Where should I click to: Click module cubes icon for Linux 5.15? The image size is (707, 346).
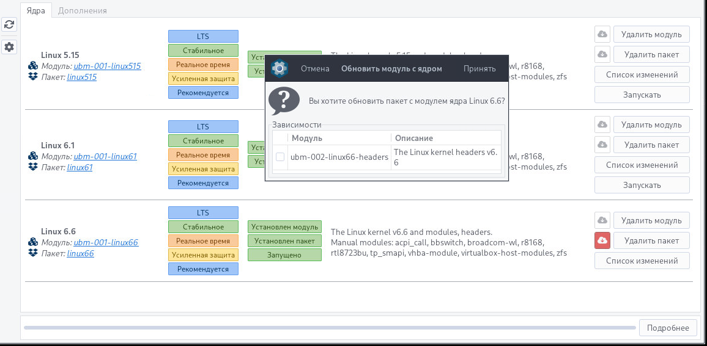[33, 66]
